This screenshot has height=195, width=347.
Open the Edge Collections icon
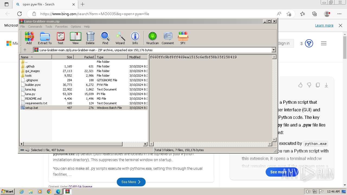[x=314, y=14]
